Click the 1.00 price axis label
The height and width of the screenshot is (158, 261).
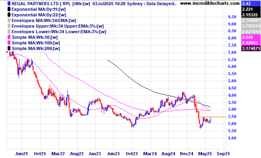[x=232, y=138]
